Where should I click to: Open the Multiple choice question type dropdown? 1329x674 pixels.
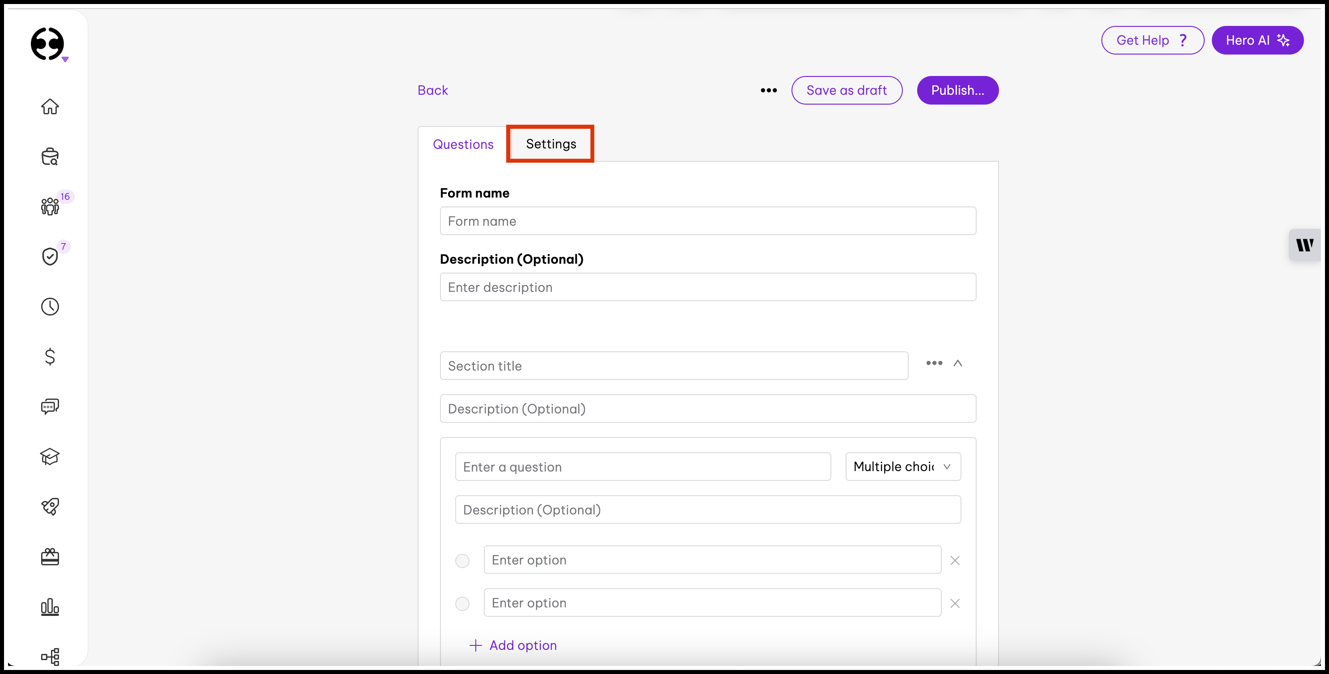pos(903,467)
